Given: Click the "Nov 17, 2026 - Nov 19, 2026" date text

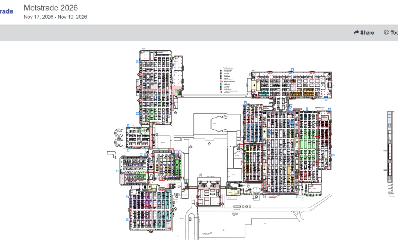Looking at the screenshot, I should point(55,17).
